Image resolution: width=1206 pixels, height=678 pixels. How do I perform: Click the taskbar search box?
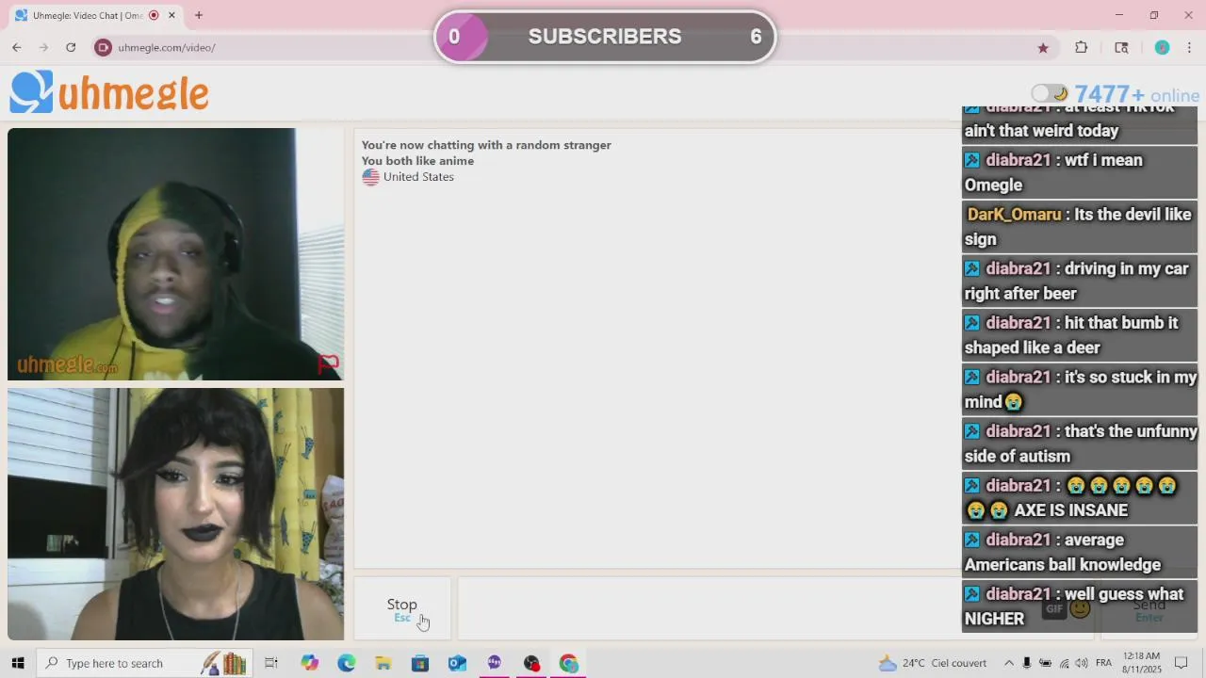point(144,663)
